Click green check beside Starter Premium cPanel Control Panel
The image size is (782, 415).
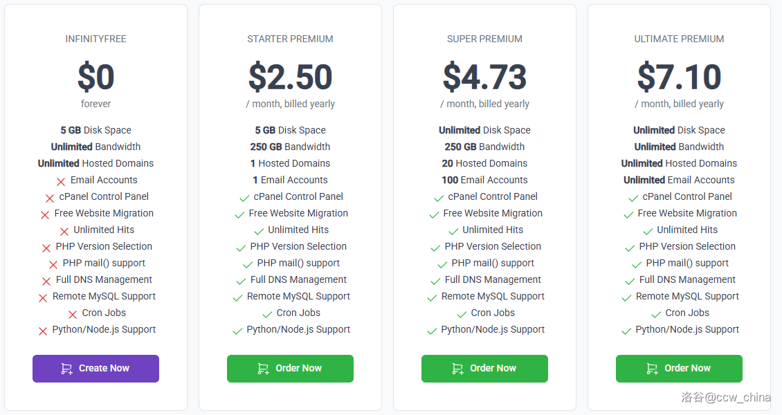pyautogui.click(x=244, y=198)
